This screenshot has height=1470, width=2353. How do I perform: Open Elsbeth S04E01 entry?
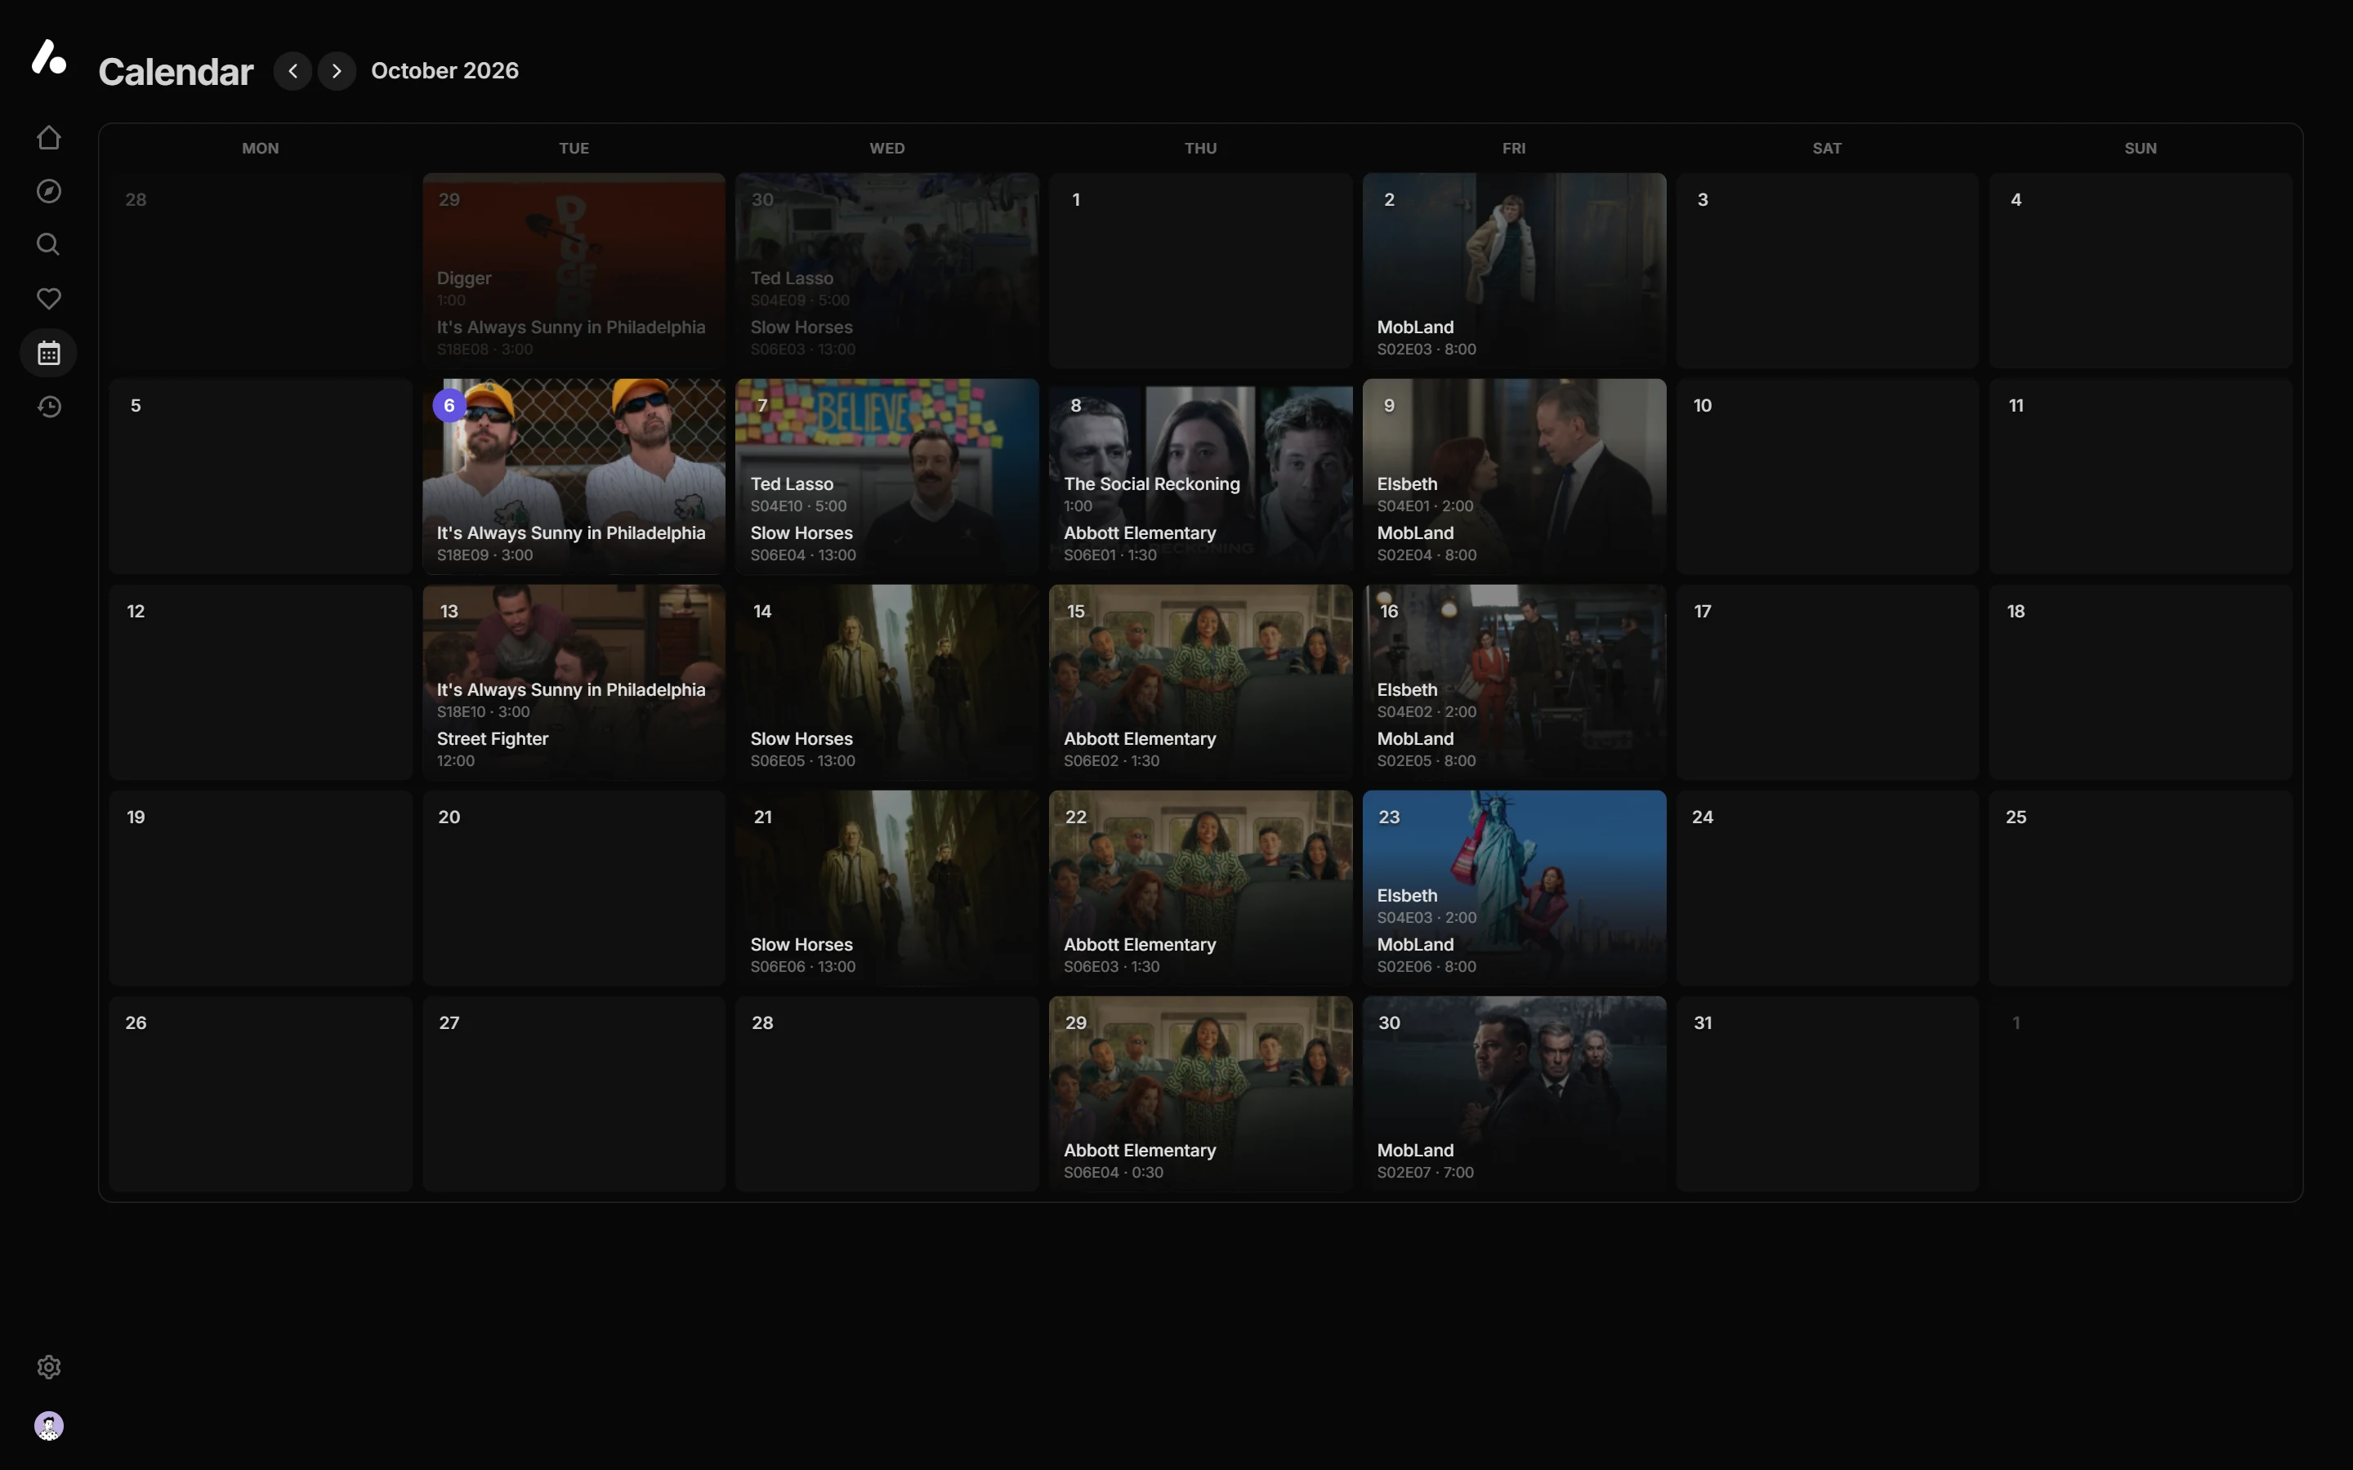click(1426, 494)
